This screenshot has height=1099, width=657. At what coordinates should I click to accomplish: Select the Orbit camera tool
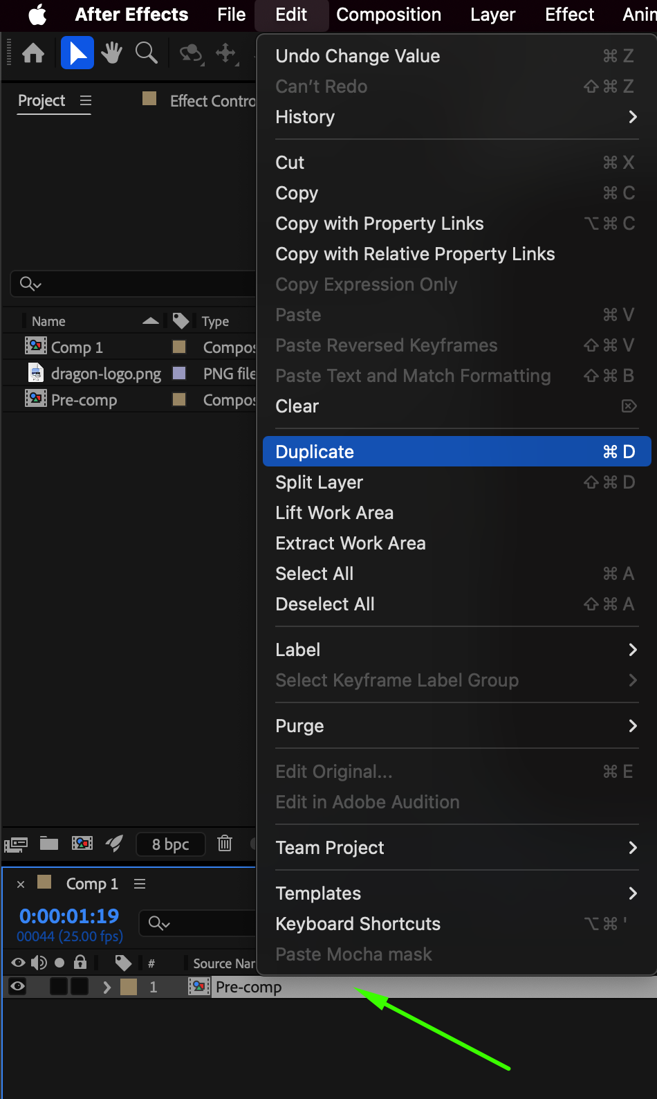coord(191,53)
